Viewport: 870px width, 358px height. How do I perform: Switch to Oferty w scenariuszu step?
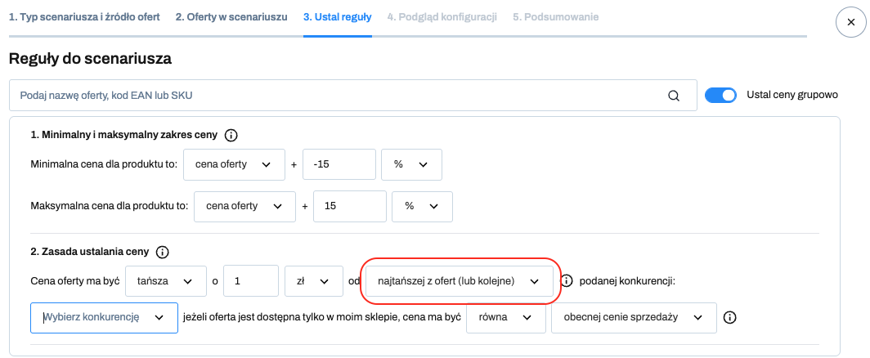231,17
